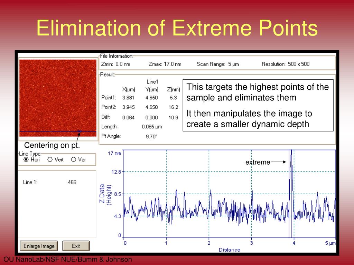
Task: Click the Diff Z value 10.9
Action: [173, 118]
